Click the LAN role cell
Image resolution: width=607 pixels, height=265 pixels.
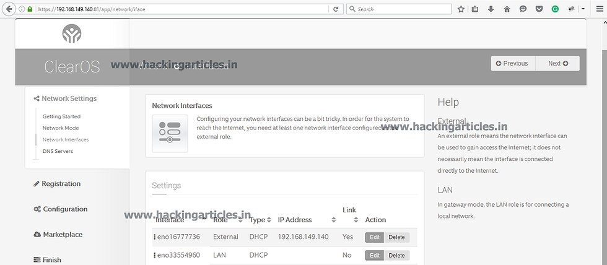click(x=219, y=255)
